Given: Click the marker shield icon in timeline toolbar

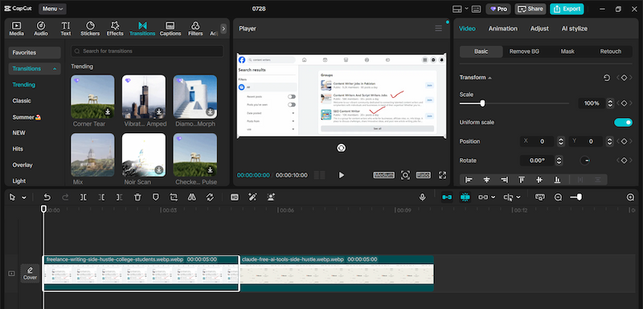Looking at the screenshot, I should pos(155,197).
